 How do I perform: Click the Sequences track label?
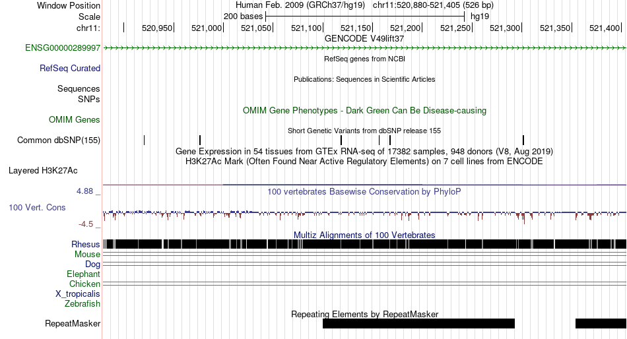coord(79,89)
